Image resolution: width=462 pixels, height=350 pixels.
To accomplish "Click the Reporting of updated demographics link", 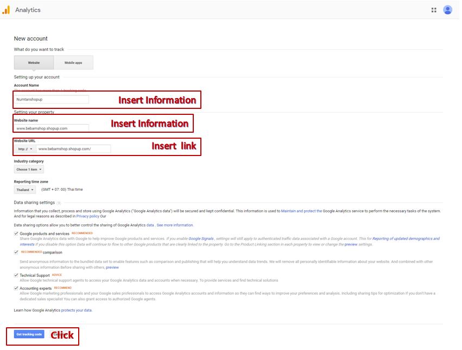I will [x=406, y=238].
